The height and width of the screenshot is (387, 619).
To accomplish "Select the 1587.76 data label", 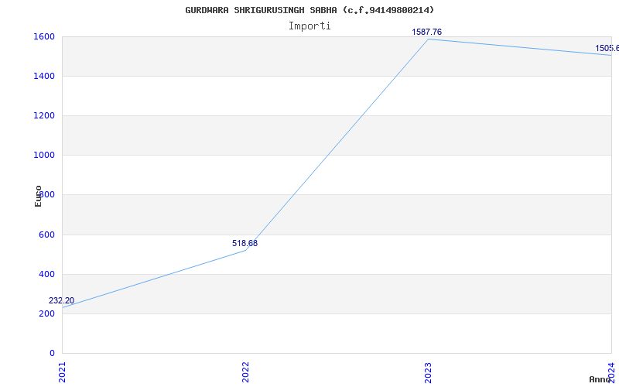I will click(427, 33).
